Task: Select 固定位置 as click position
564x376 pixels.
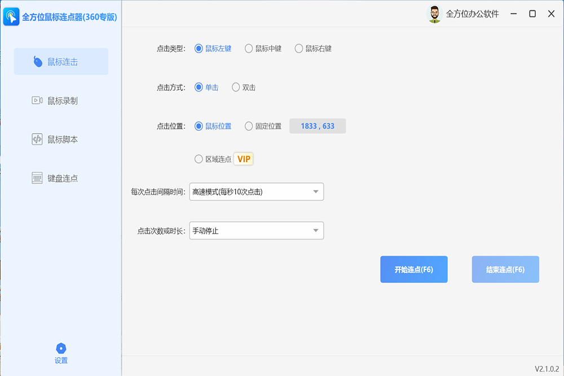Action: (x=263, y=126)
